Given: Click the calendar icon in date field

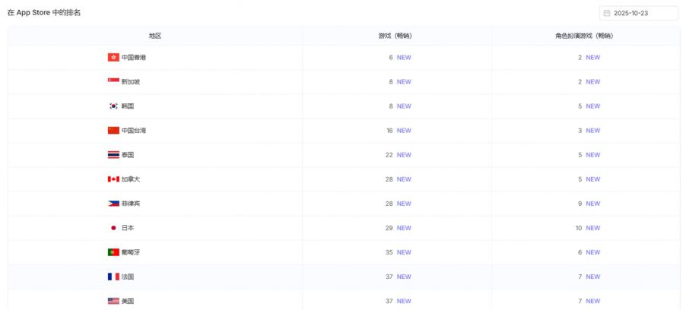Looking at the screenshot, I should point(607,13).
